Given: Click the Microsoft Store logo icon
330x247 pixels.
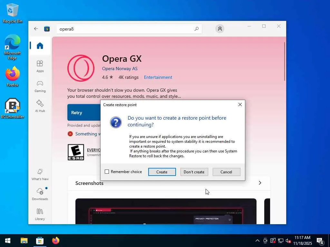Looking at the screenshot, I should (x=47, y=29).
